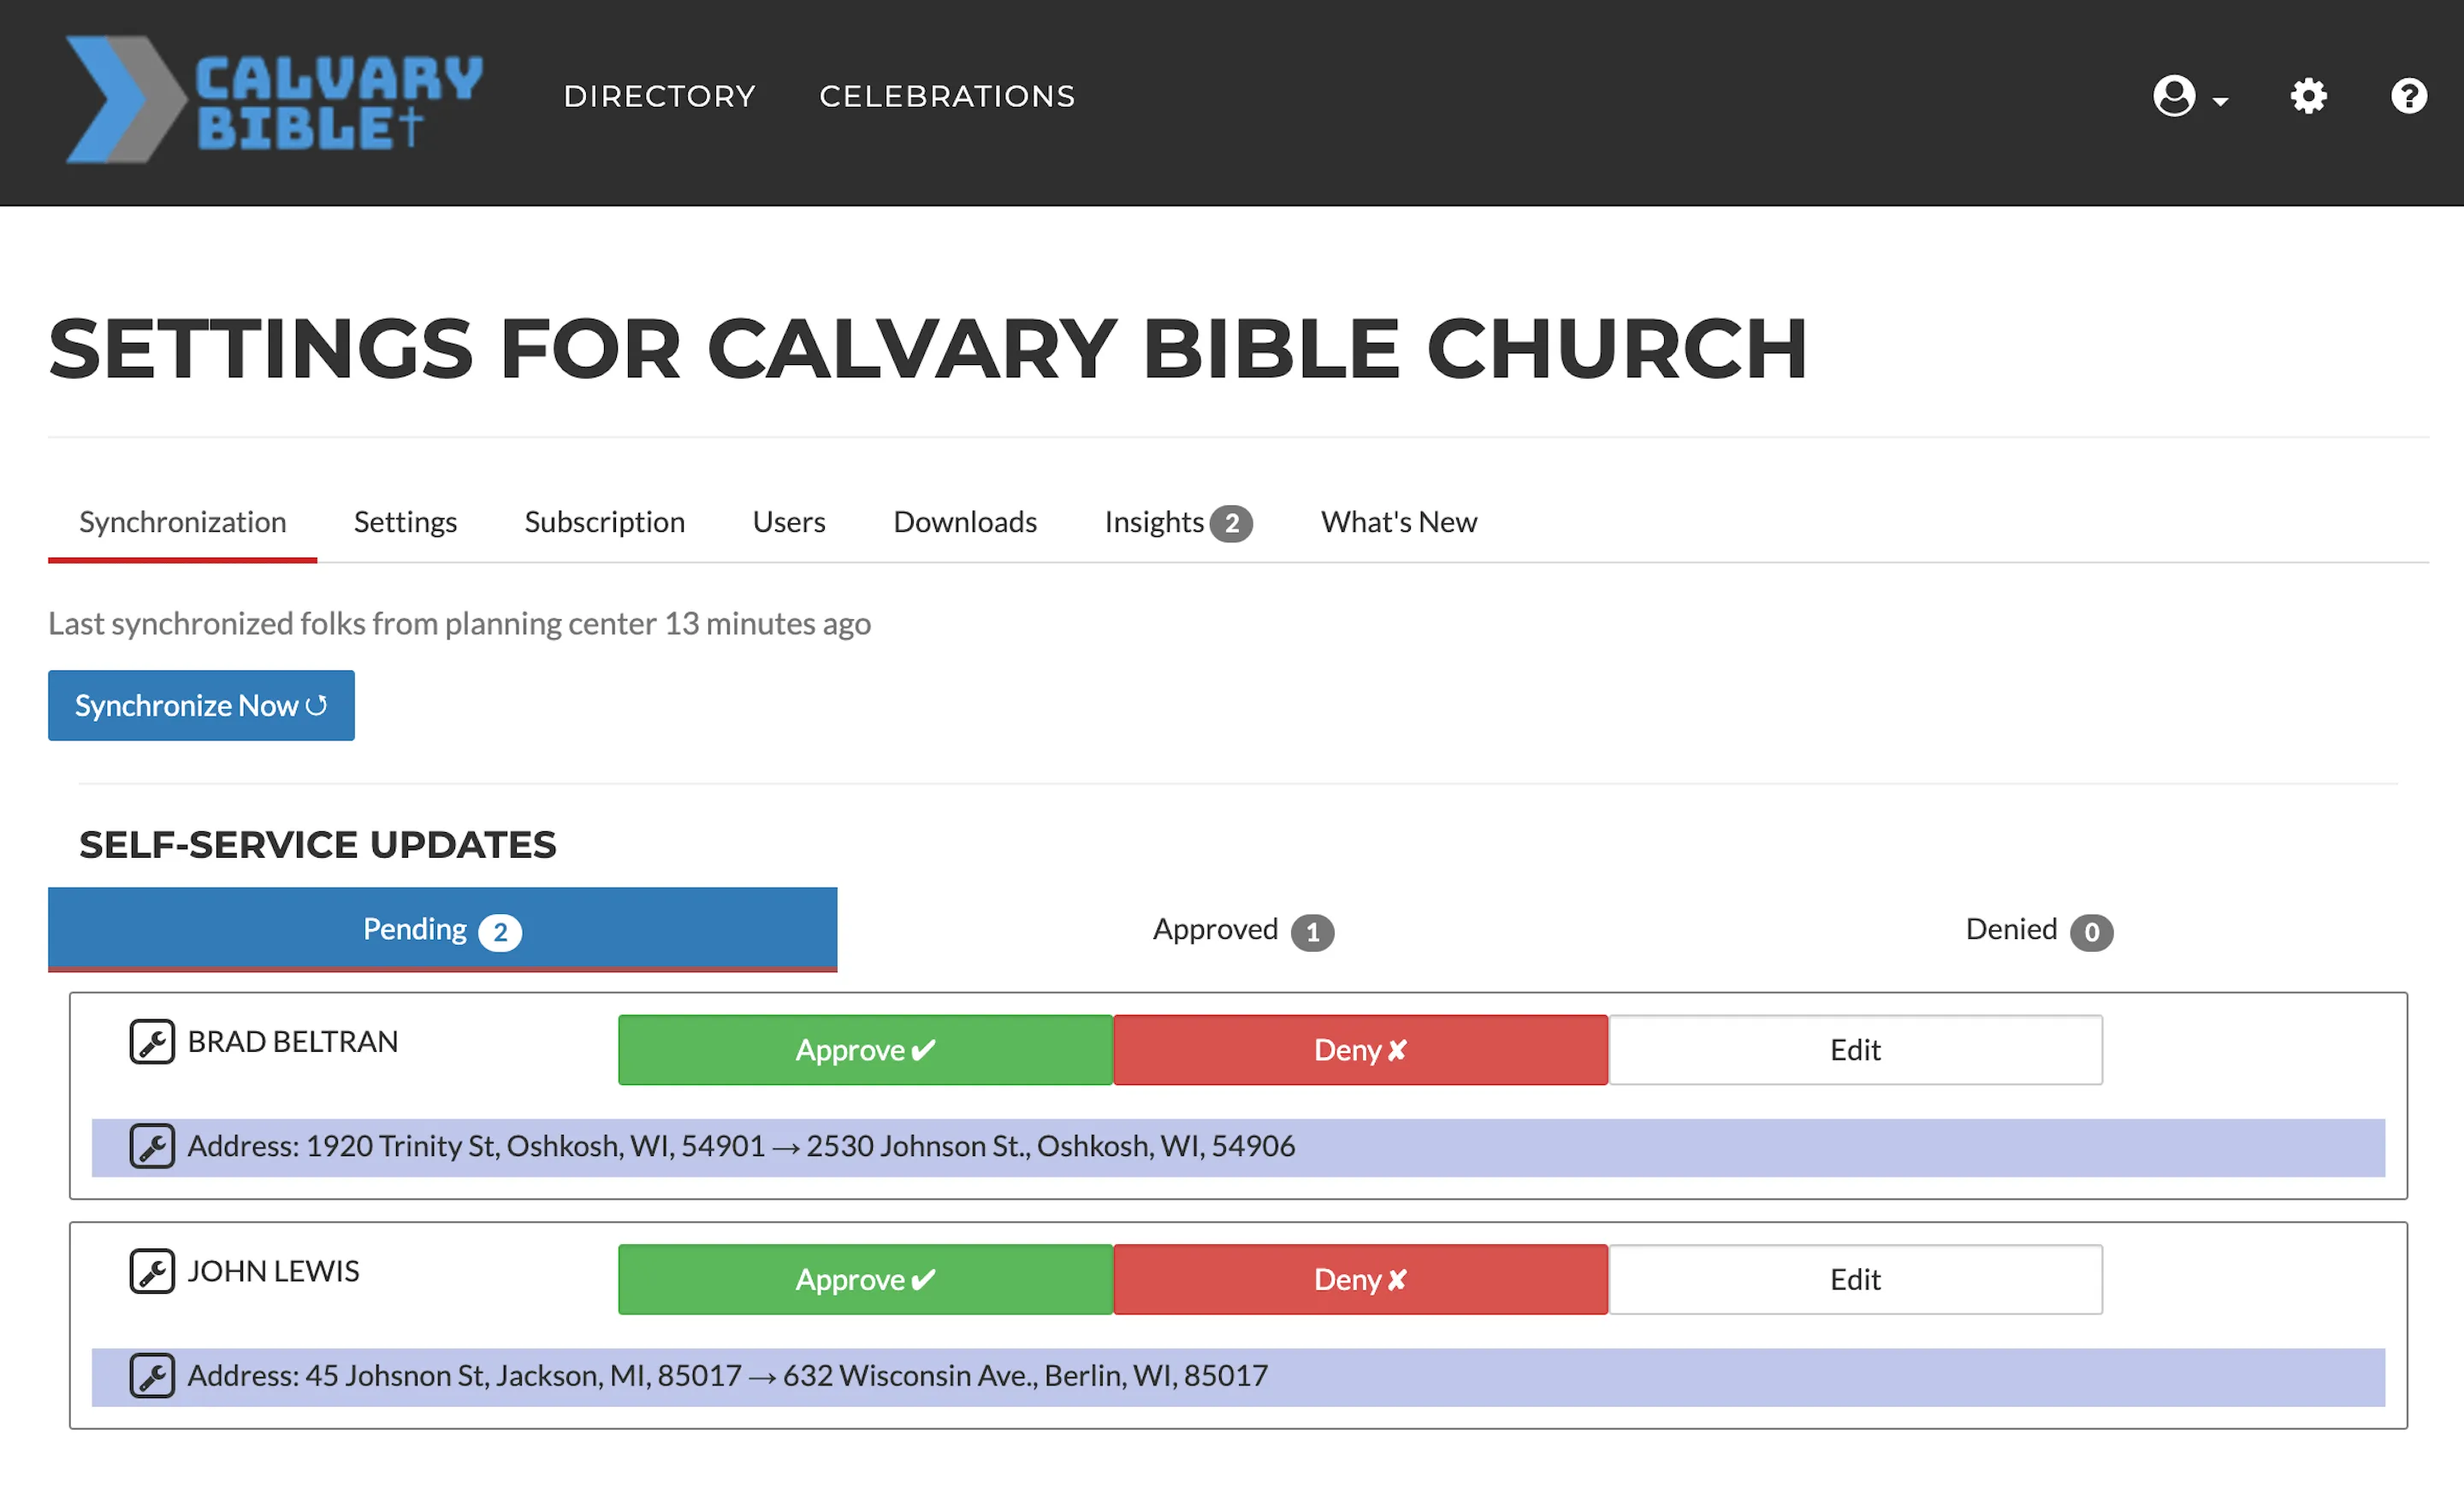
Task: Click the user account icon
Action: [x=2174, y=96]
